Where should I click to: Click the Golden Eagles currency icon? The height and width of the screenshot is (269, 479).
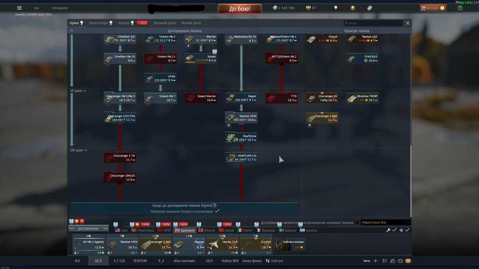point(308,8)
